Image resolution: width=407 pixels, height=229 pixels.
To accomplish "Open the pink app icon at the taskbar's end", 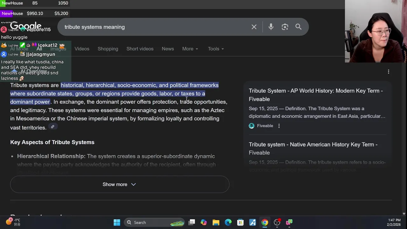I will (x=289, y=222).
